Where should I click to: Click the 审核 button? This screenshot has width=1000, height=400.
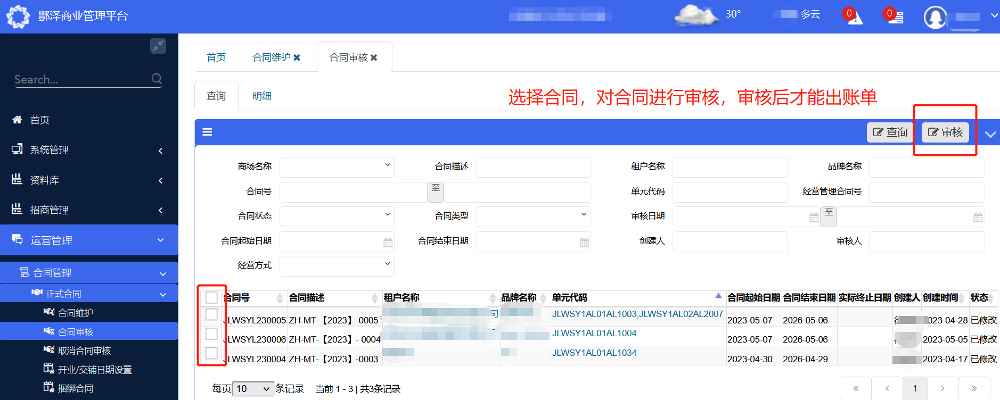tap(946, 132)
